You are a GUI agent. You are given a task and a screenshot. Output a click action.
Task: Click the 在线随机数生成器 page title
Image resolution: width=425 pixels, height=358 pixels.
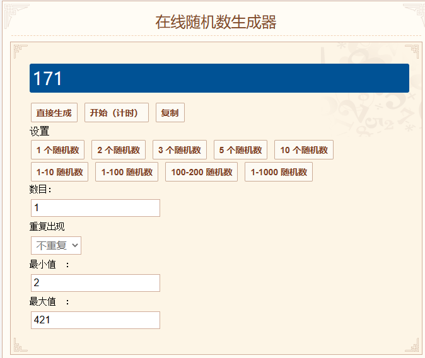coord(216,22)
